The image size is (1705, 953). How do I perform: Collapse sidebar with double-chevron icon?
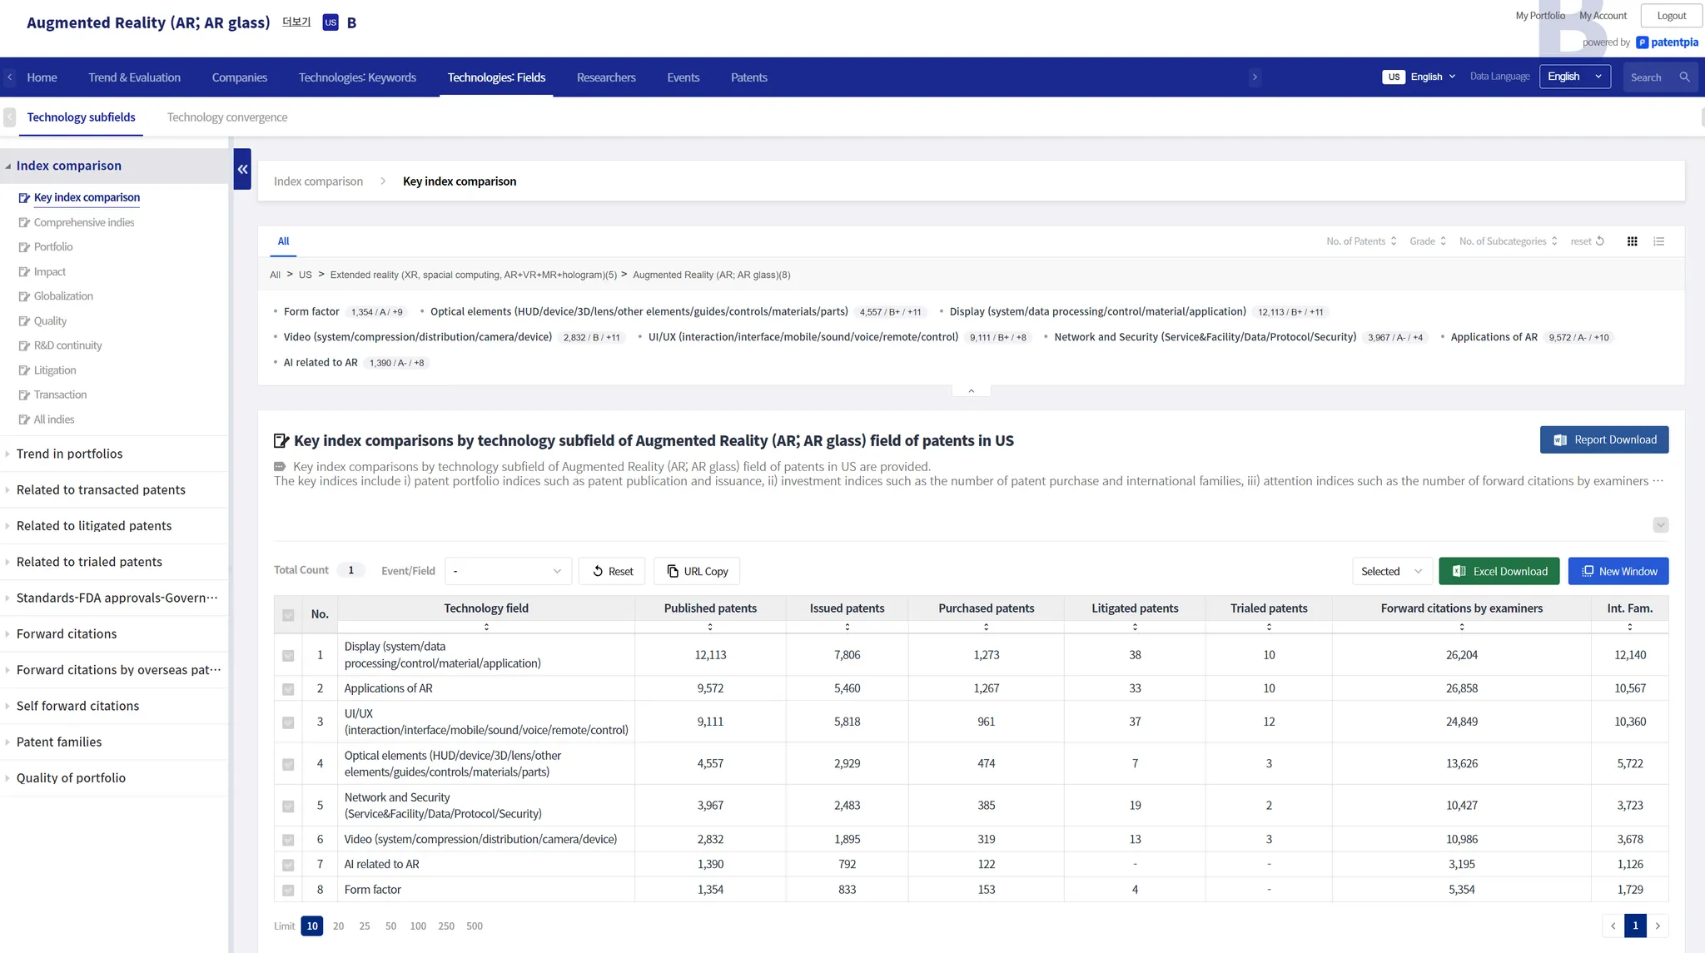point(242,169)
